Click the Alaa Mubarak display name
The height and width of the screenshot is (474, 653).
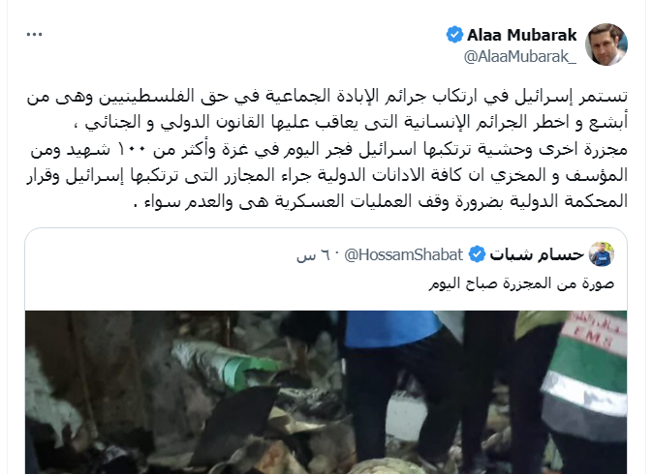click(x=522, y=35)
